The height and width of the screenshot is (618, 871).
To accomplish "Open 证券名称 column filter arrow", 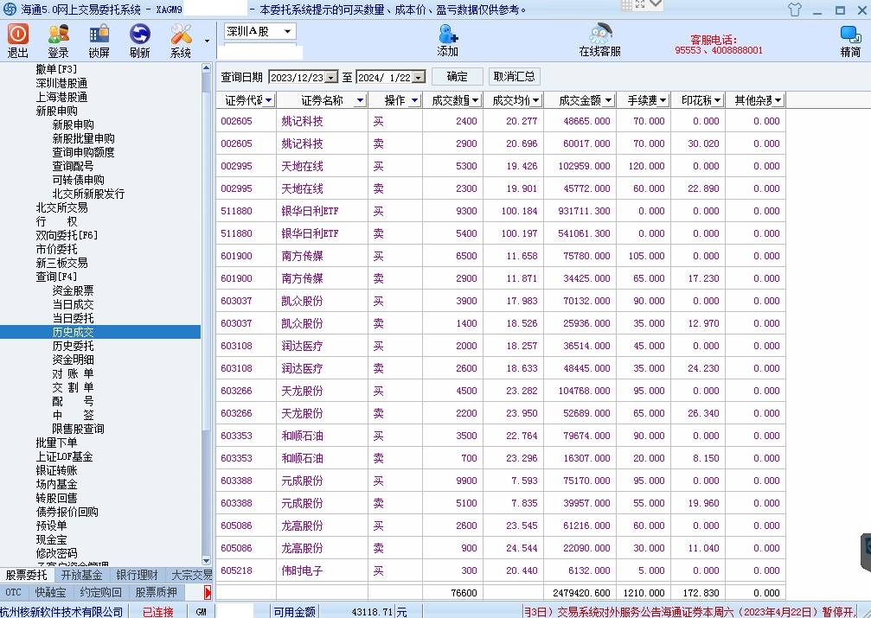I will click(x=360, y=100).
